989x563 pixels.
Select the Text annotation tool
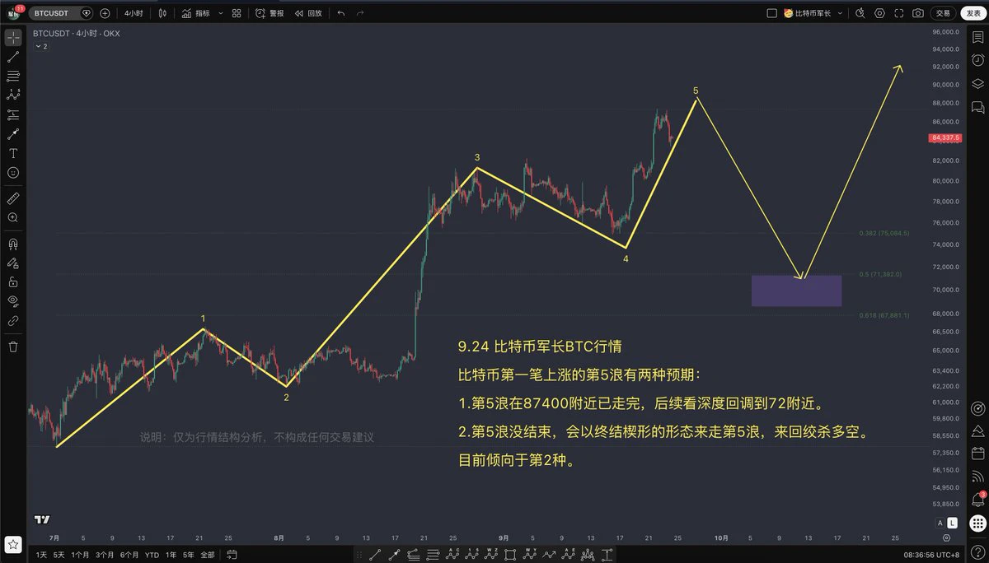(13, 154)
